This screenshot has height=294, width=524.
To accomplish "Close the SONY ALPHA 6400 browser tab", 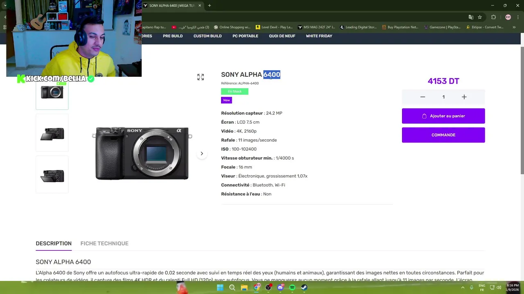I will [x=200, y=6].
